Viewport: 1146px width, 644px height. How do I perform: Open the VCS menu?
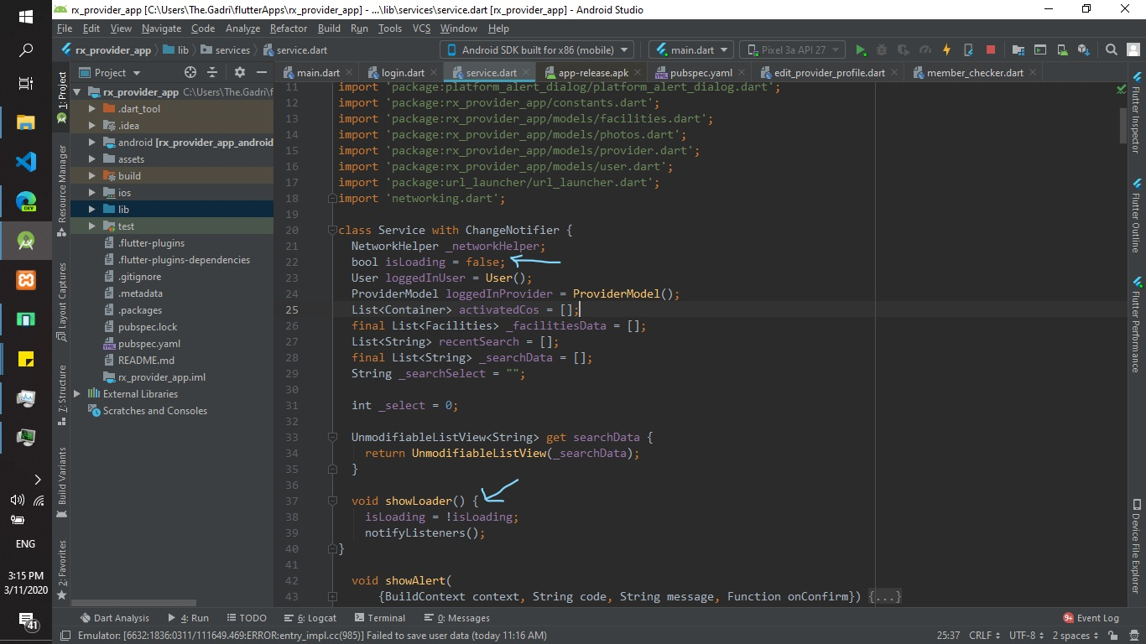click(421, 29)
